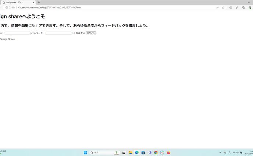The height and width of the screenshot is (156, 253).
Task: Launch Google Chrome from taskbar
Action: [x=156, y=153]
